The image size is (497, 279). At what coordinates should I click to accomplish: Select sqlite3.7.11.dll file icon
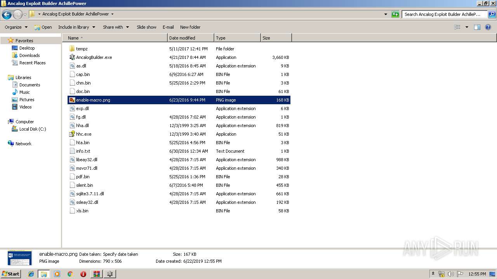[72, 194]
